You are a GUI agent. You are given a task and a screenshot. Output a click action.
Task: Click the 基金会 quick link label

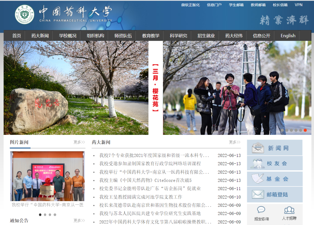(277, 179)
